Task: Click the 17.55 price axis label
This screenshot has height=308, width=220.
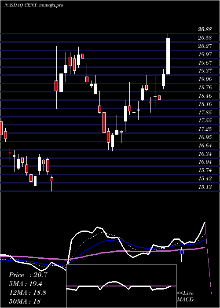Action: click(x=205, y=121)
